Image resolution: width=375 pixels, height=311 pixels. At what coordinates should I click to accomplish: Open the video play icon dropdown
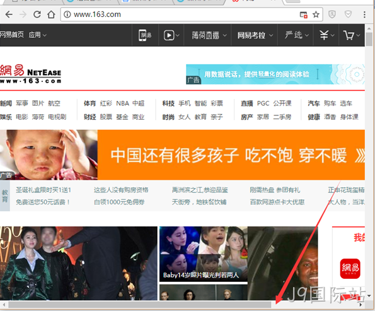coord(171,35)
